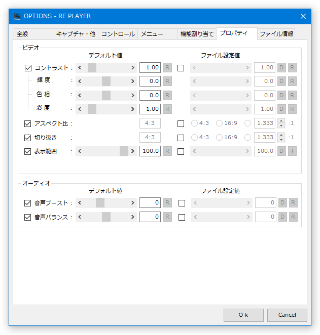320x335 pixels.
Task: Click the Cancel button
Action: pyautogui.click(x=287, y=315)
